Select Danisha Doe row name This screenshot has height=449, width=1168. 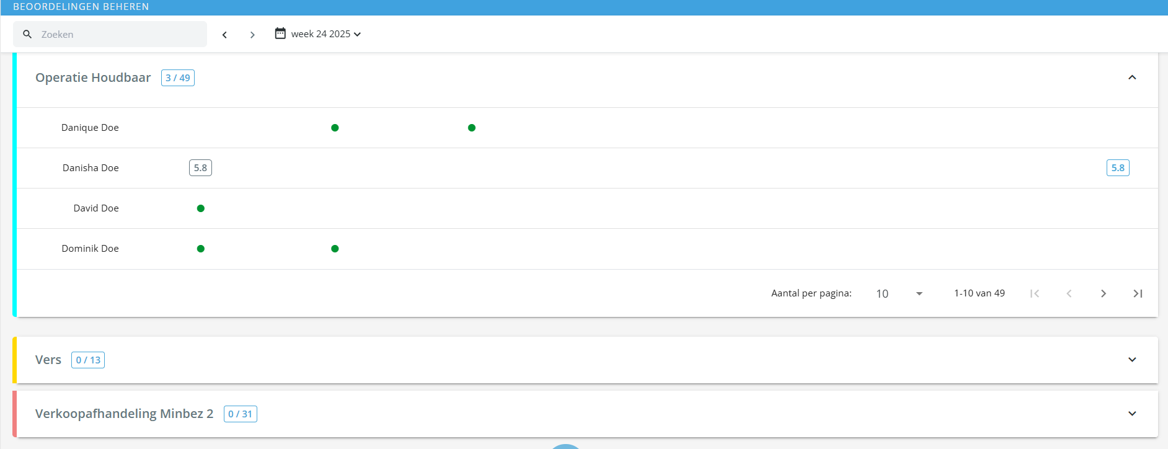91,168
